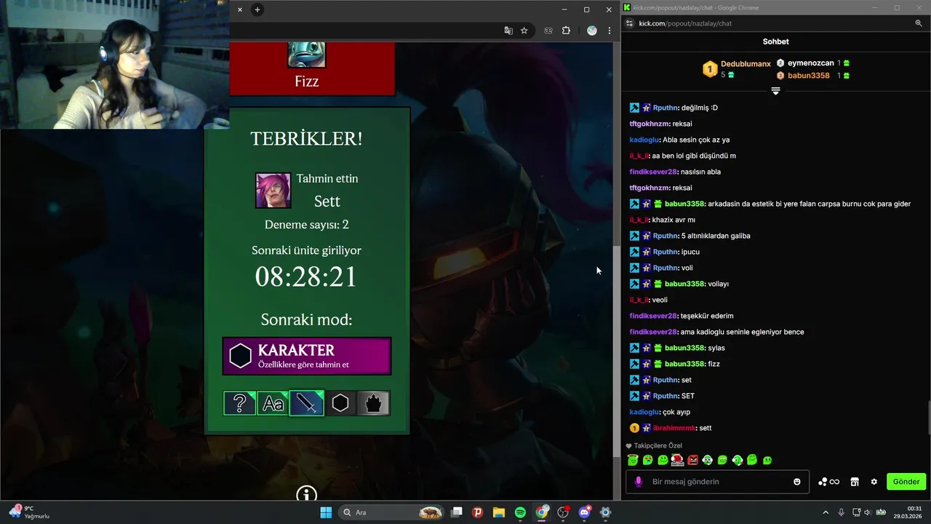
Task: Select the hand splash mode icon
Action: [x=373, y=403]
